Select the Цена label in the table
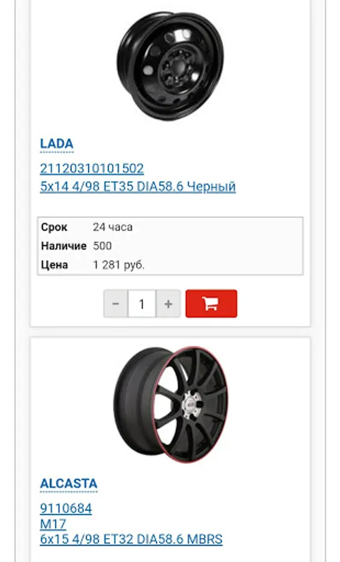This screenshot has width=340, height=562. tap(54, 265)
